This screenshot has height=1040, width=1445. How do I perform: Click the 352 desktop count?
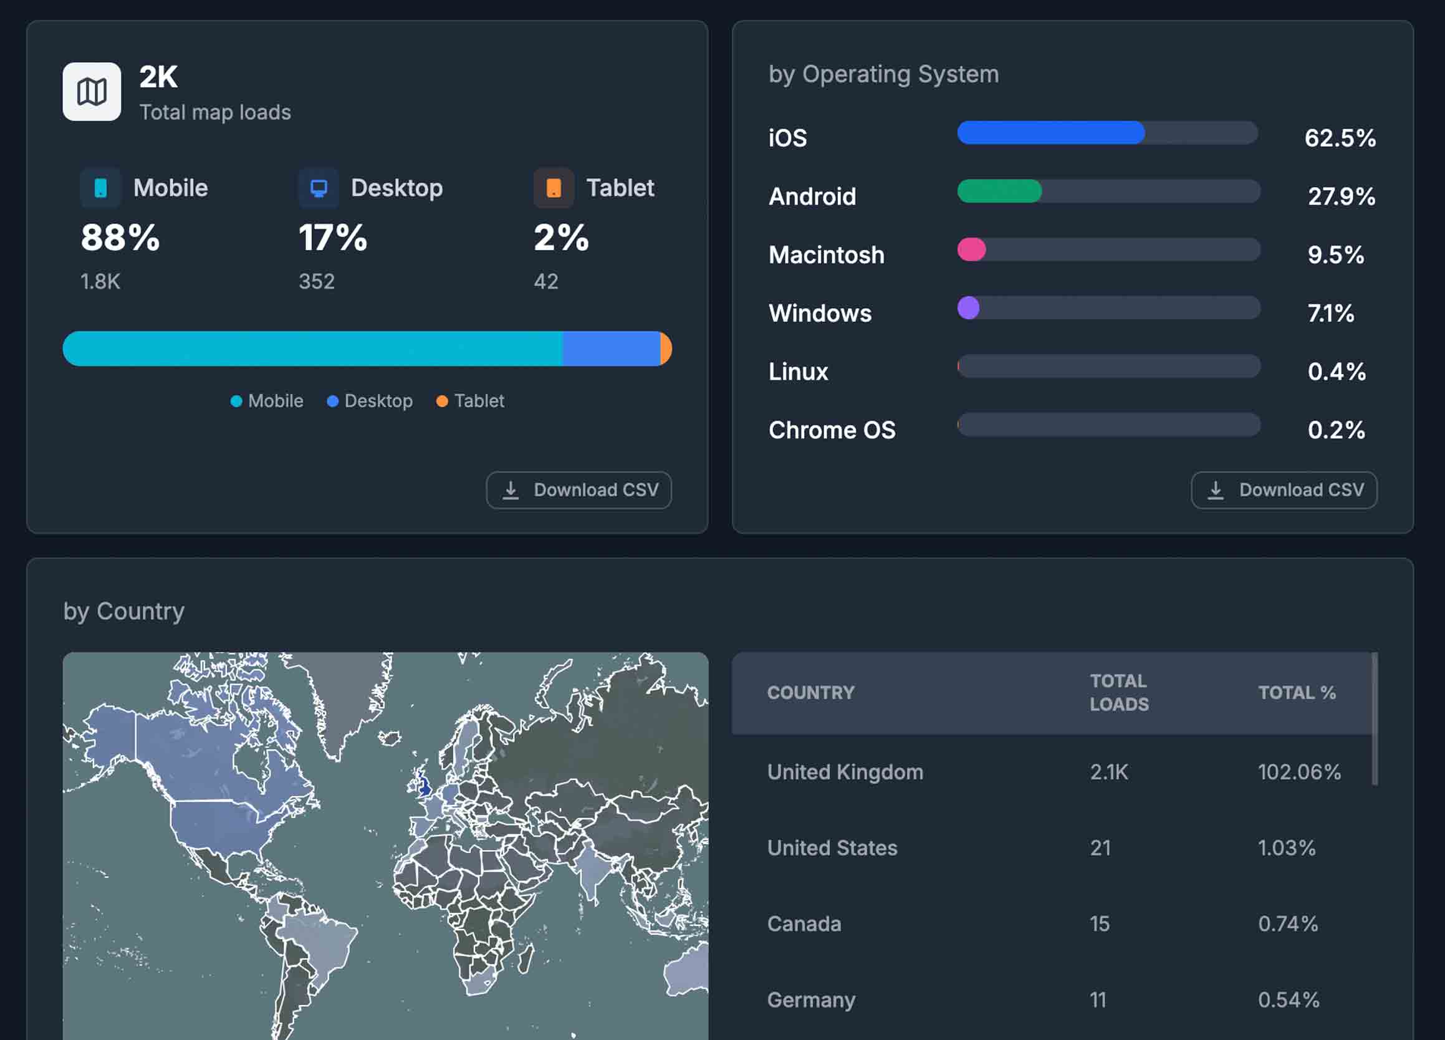click(317, 282)
